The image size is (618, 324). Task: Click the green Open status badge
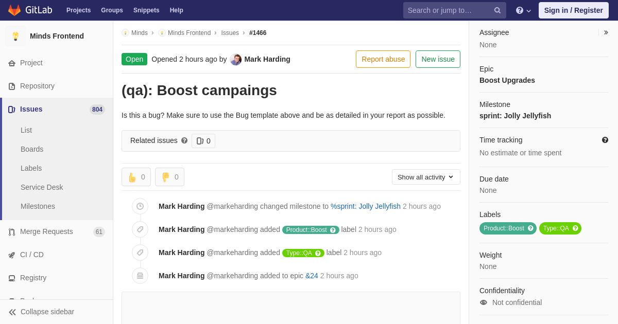tap(134, 59)
